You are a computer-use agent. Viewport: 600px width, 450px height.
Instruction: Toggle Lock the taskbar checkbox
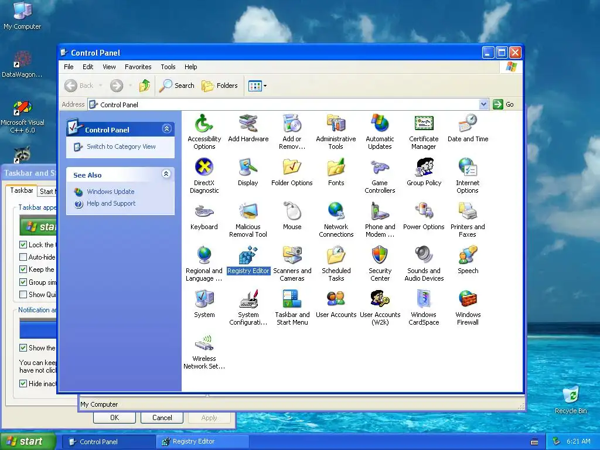tap(23, 244)
